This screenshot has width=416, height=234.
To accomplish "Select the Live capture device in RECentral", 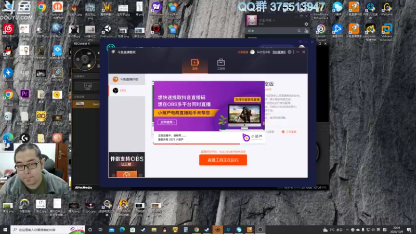I will pos(86,105).
